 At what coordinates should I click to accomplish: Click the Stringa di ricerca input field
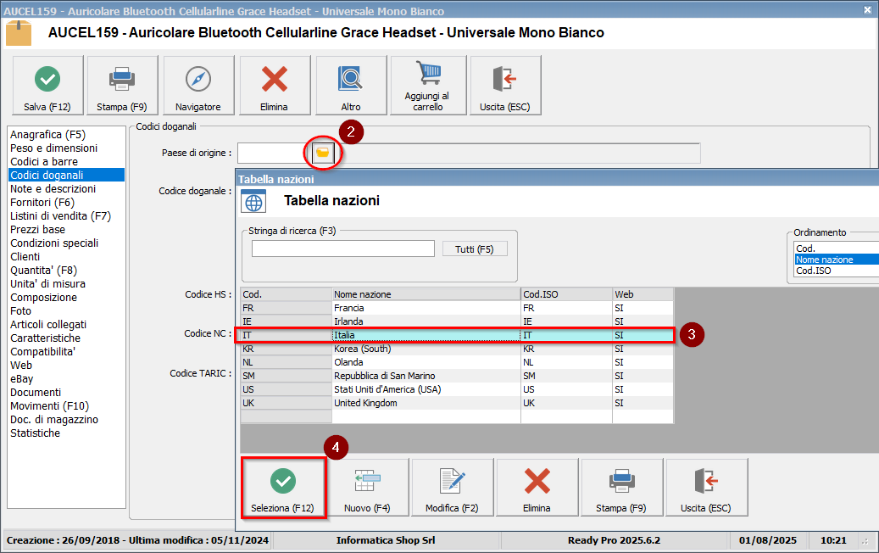[342, 249]
